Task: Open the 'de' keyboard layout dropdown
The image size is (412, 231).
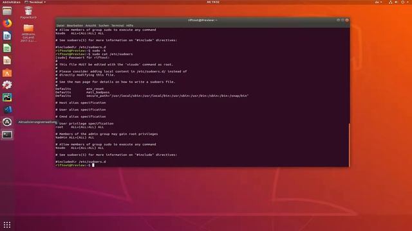Action: pyautogui.click(x=379, y=2)
